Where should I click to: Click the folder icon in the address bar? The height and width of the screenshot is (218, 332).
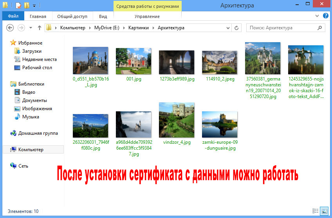coord(49,27)
